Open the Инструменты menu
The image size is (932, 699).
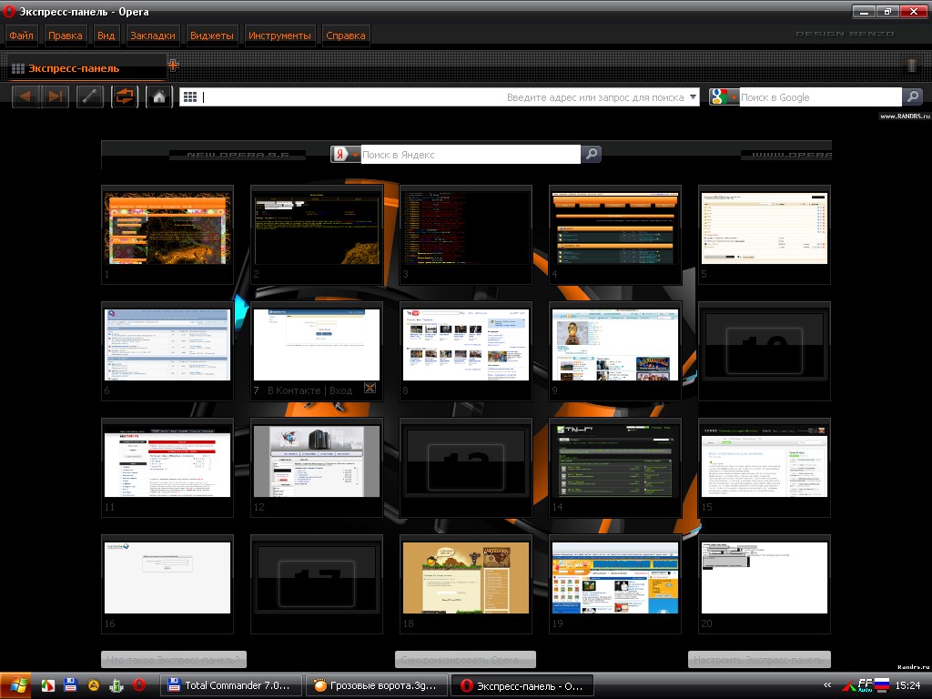pos(280,35)
